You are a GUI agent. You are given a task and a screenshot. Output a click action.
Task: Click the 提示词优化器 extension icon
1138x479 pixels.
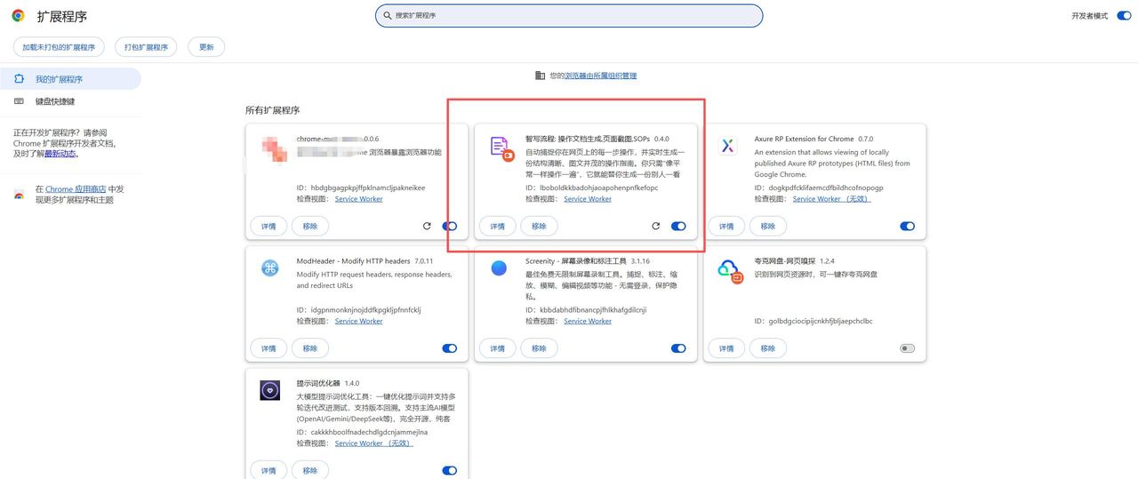coord(270,390)
